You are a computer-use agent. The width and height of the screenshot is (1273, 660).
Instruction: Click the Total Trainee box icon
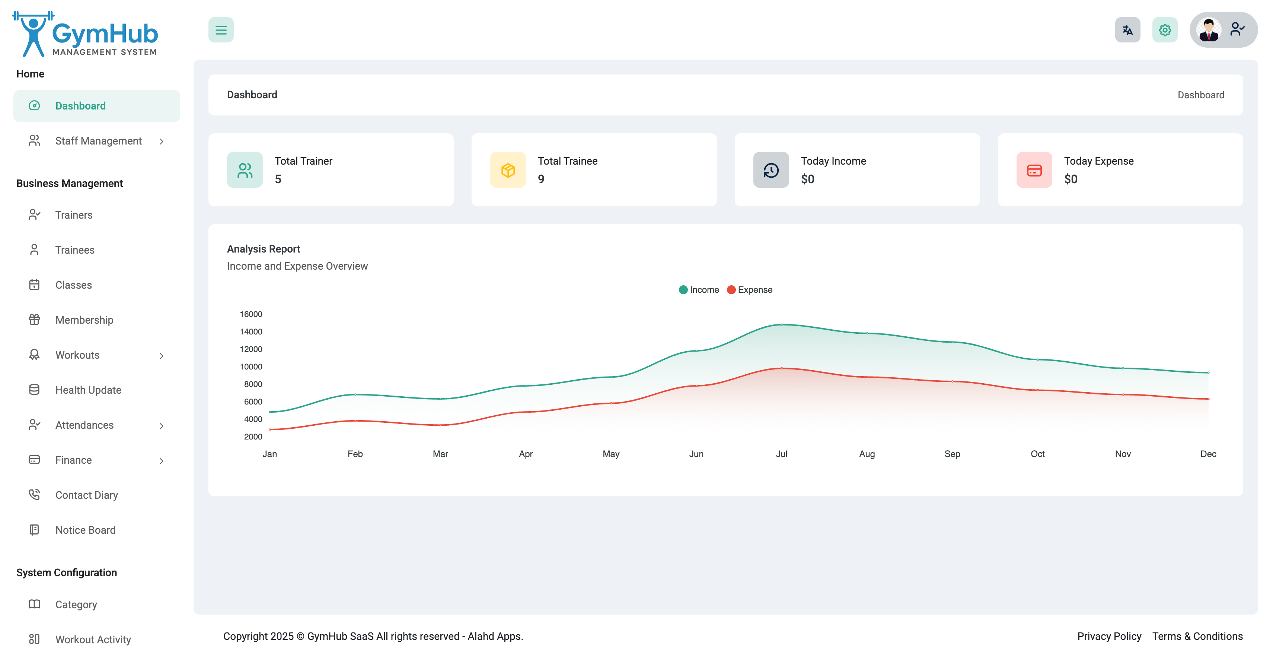(507, 170)
